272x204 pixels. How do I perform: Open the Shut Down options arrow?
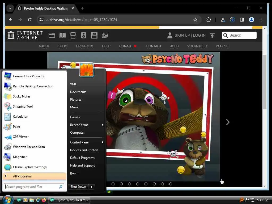92,187
